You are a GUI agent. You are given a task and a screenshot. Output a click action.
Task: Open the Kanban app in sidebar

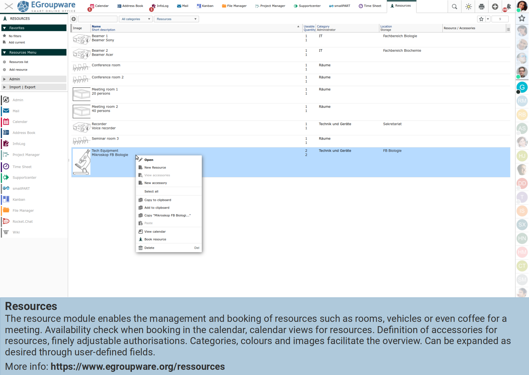(19, 200)
